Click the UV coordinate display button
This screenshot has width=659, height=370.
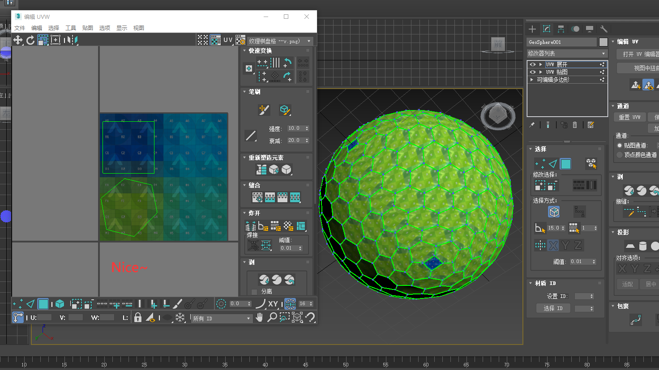click(228, 40)
